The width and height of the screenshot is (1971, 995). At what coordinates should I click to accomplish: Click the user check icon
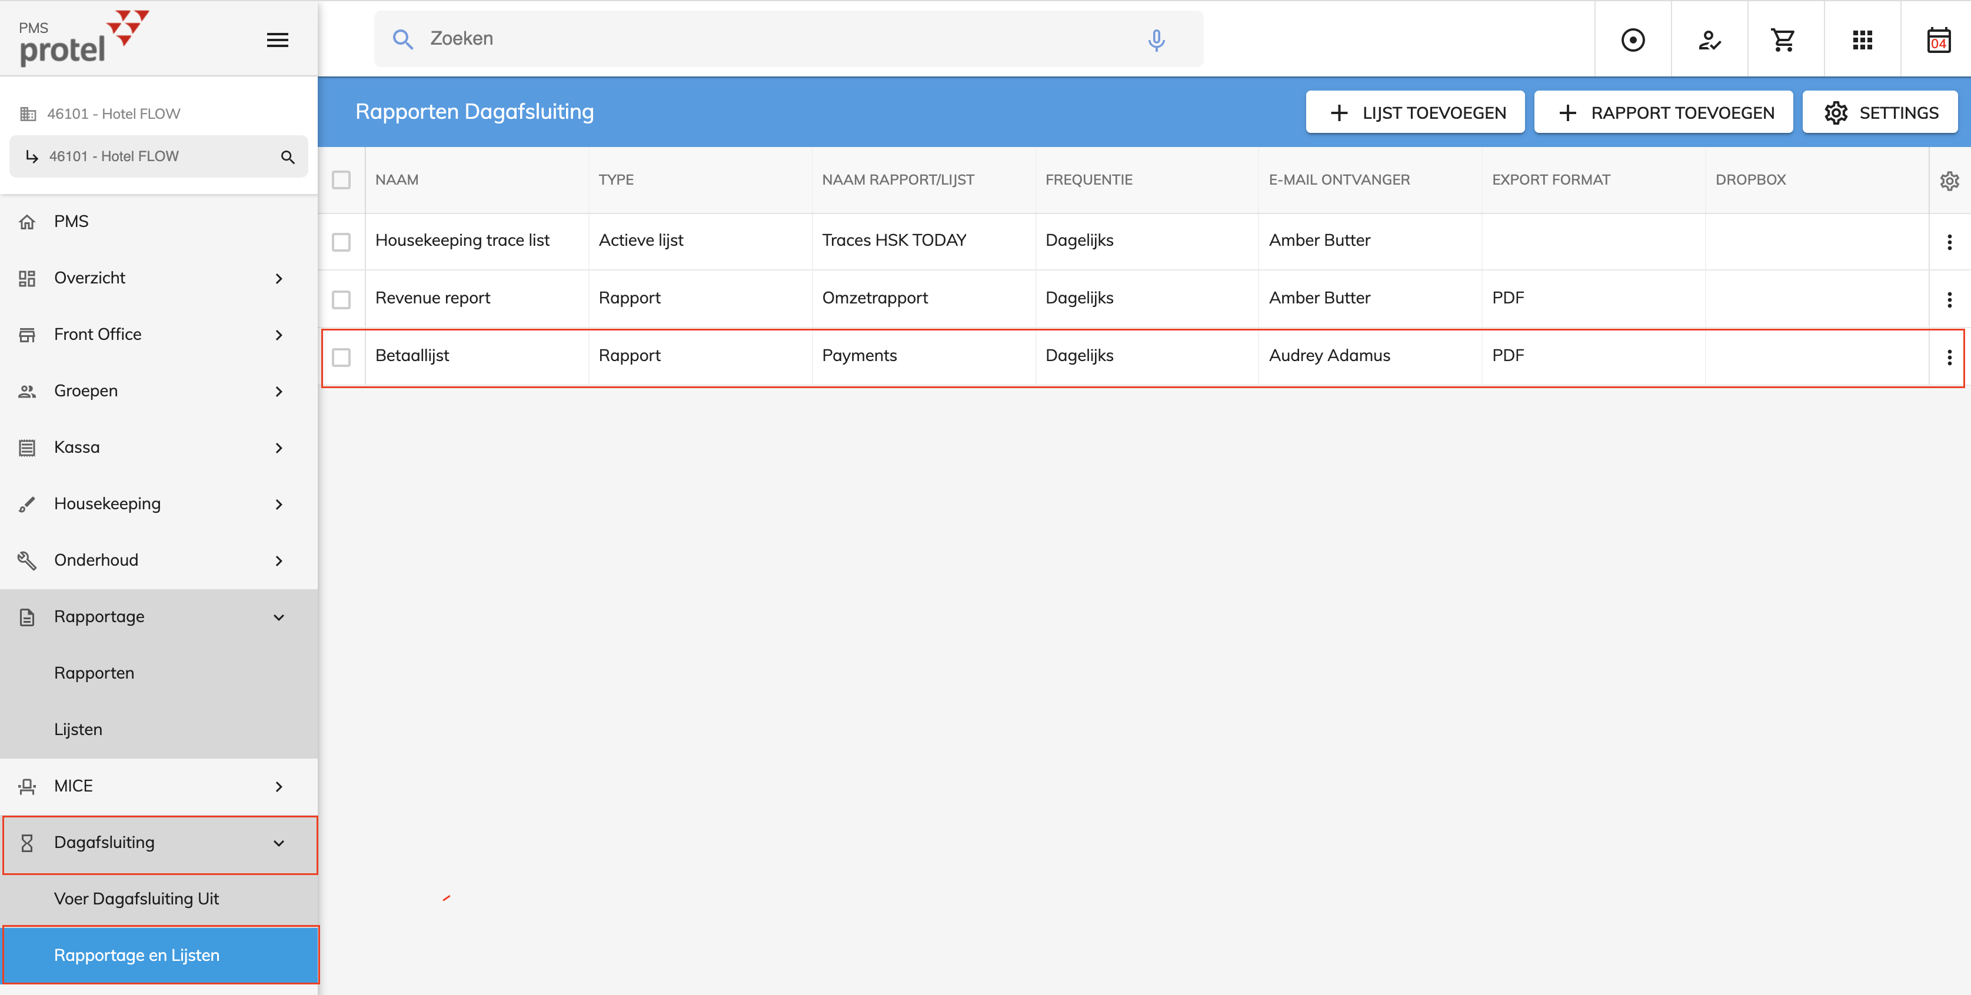coord(1709,40)
